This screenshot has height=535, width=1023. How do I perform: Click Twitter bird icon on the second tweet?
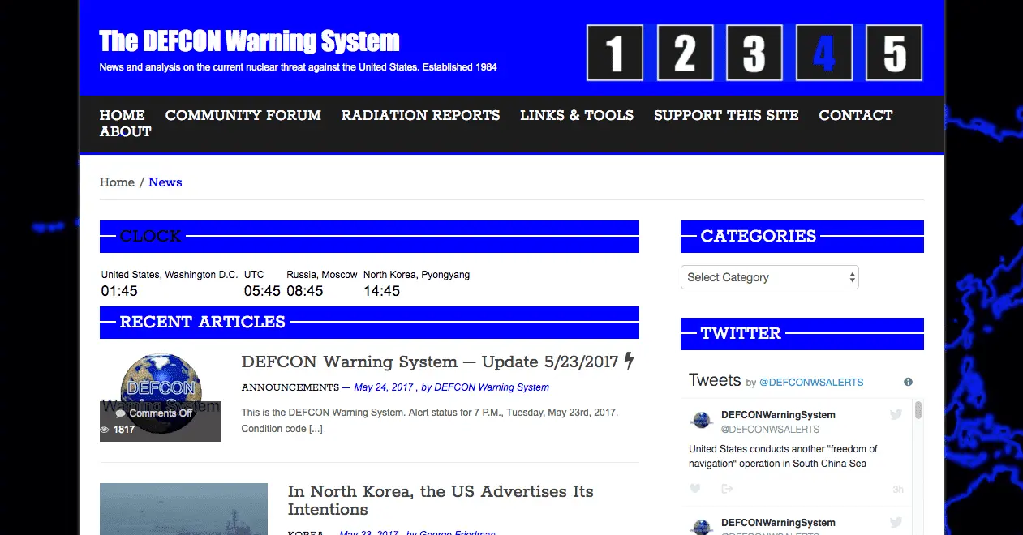click(x=896, y=523)
